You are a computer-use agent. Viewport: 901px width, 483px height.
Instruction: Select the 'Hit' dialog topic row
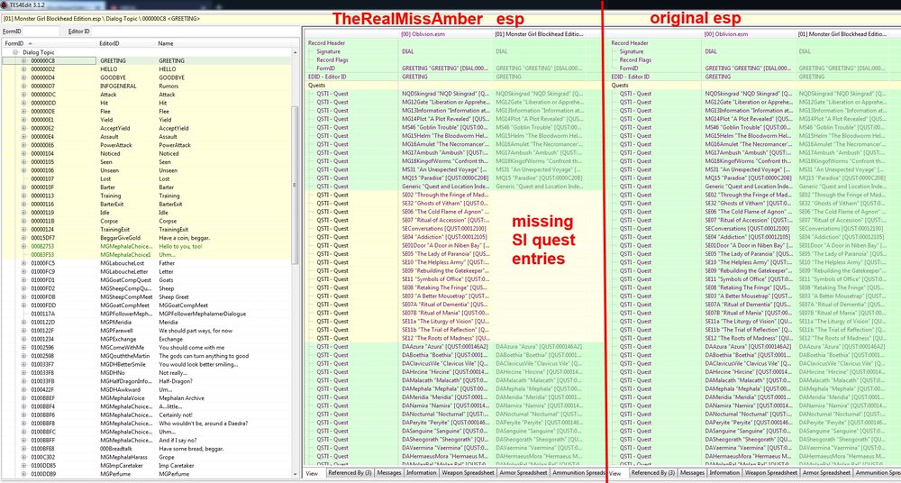[147, 103]
